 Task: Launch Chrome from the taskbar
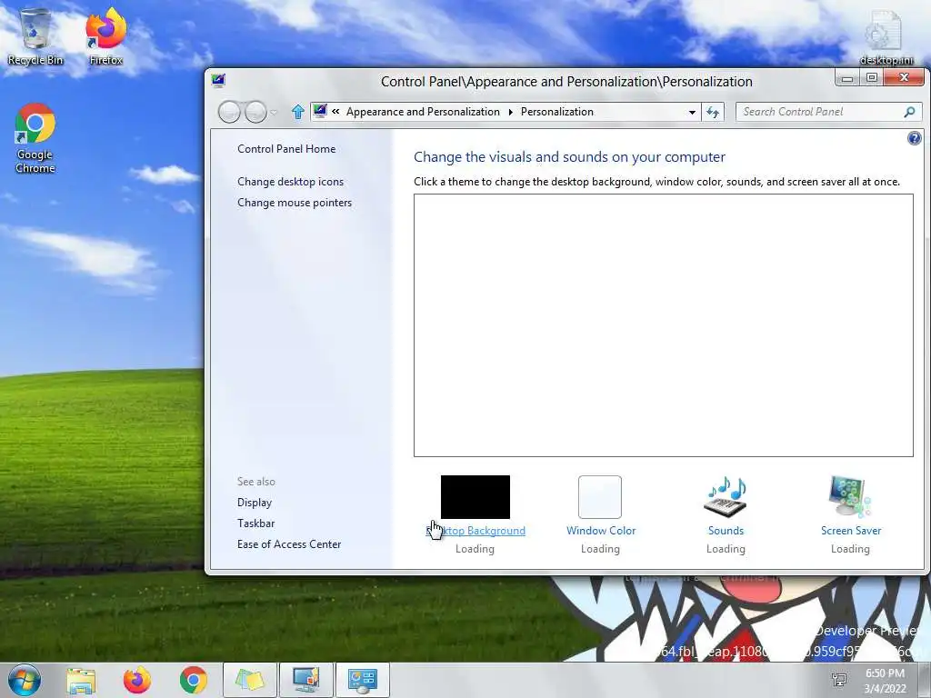(193, 680)
